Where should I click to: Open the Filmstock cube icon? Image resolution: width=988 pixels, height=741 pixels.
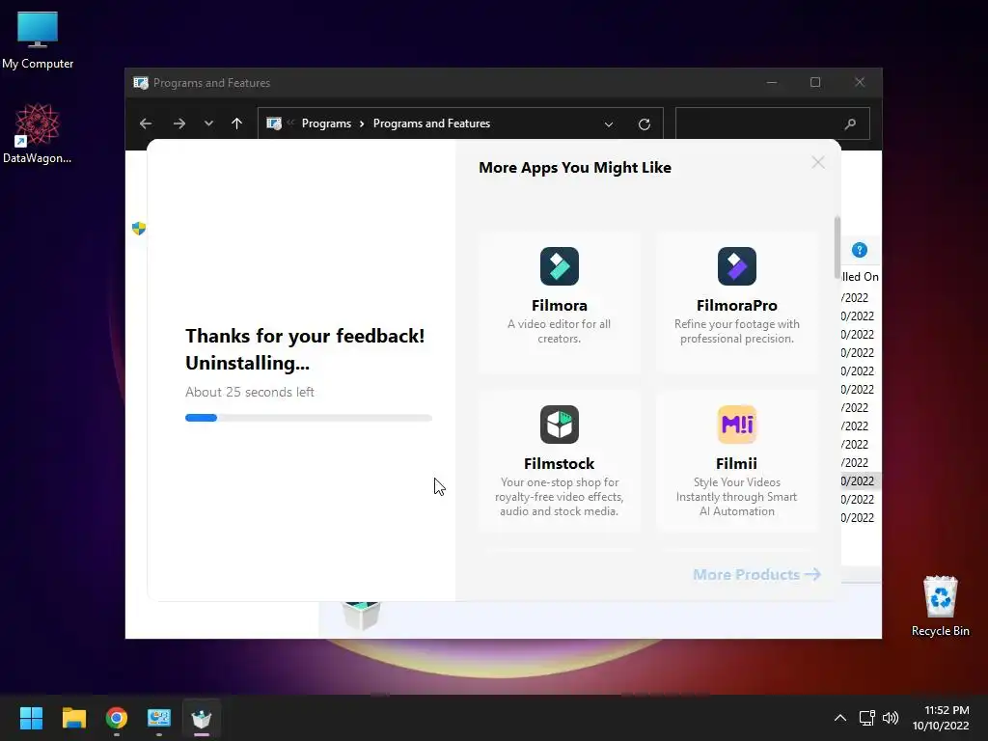(559, 425)
